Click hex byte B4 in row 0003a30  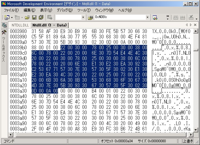pos(94,91)
